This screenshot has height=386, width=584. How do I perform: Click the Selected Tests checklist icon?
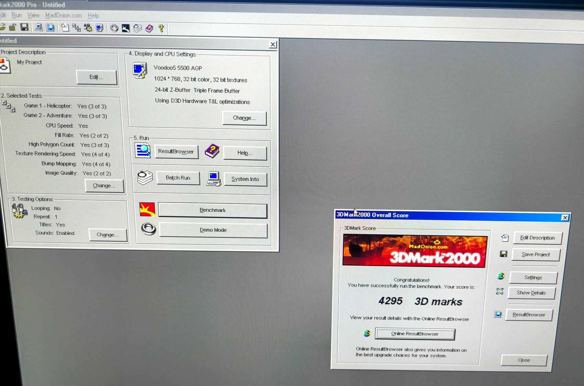point(8,106)
